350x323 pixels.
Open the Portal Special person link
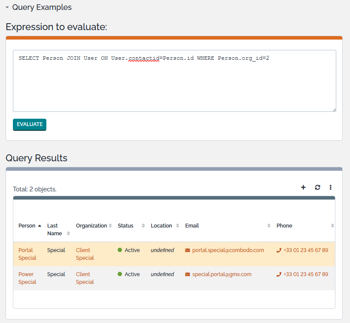tap(27, 254)
